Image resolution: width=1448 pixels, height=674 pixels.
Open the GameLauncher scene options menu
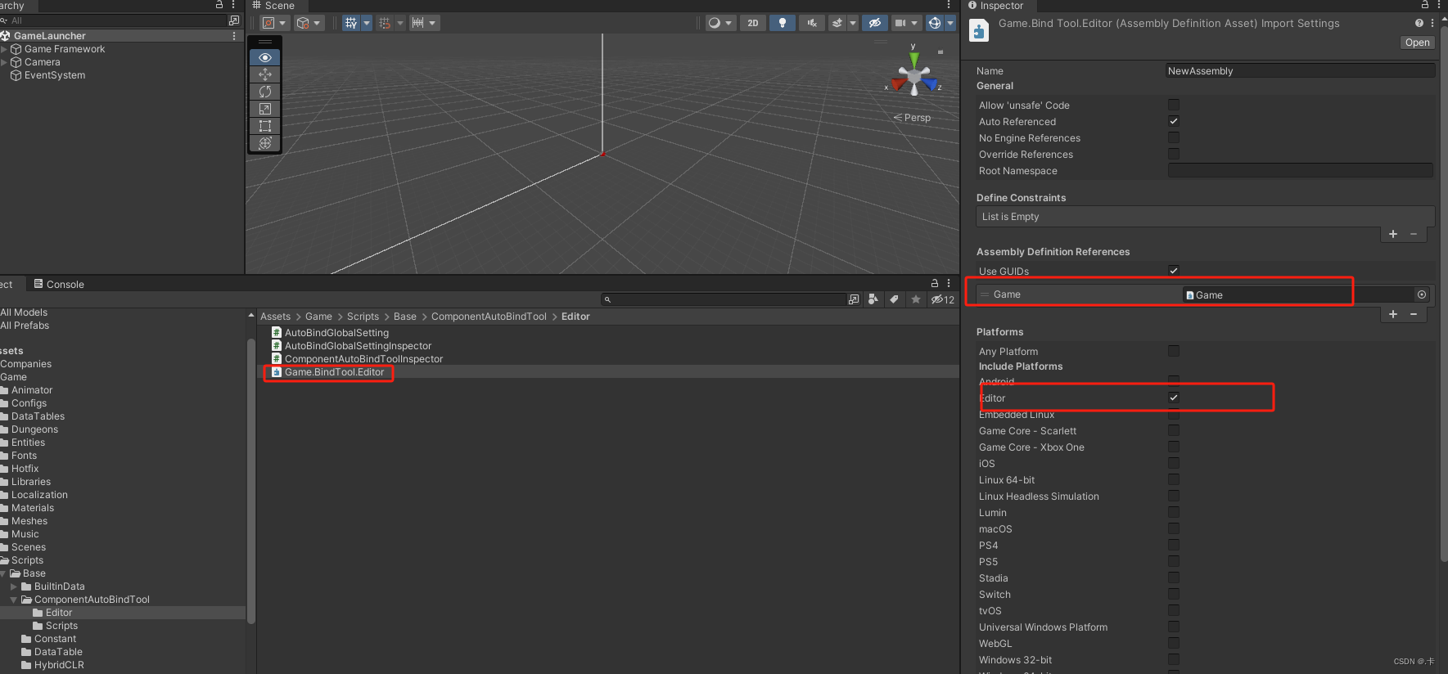[x=234, y=36]
